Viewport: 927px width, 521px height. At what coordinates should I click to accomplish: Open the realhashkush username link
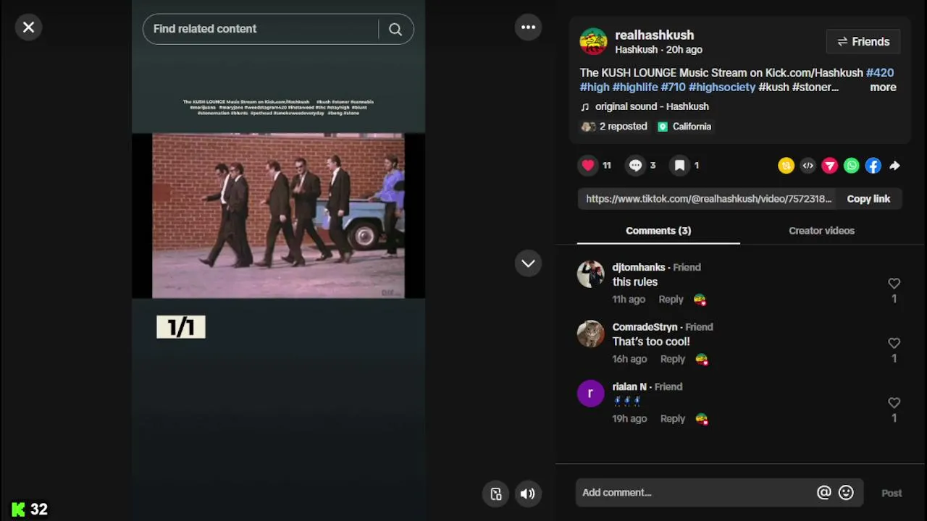pyautogui.click(x=654, y=35)
